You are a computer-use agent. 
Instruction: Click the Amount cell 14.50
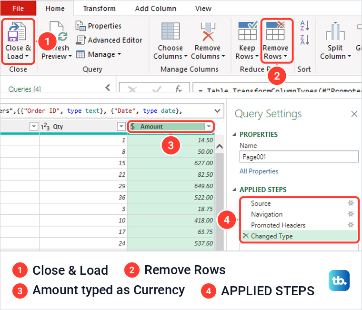click(x=171, y=140)
